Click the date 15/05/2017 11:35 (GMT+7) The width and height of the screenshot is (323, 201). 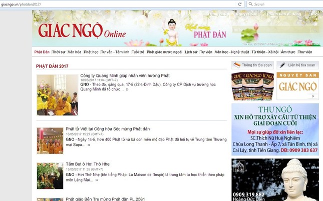pyautogui.click(x=85, y=169)
